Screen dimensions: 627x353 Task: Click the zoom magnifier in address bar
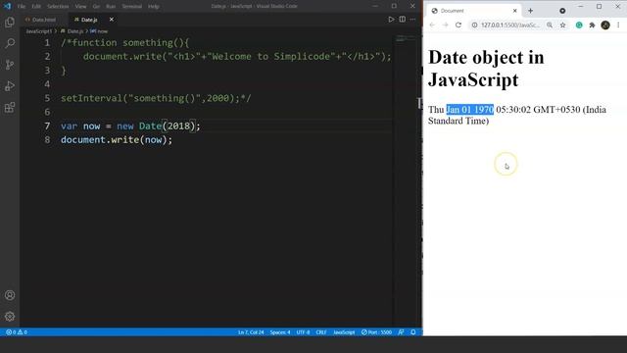[550, 25]
